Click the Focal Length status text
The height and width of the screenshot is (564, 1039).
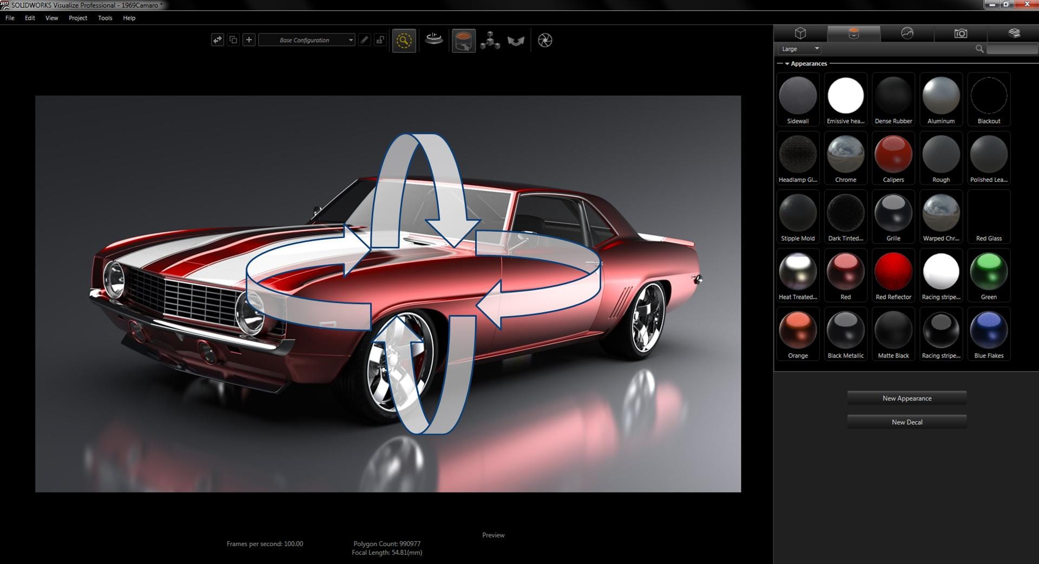387,553
